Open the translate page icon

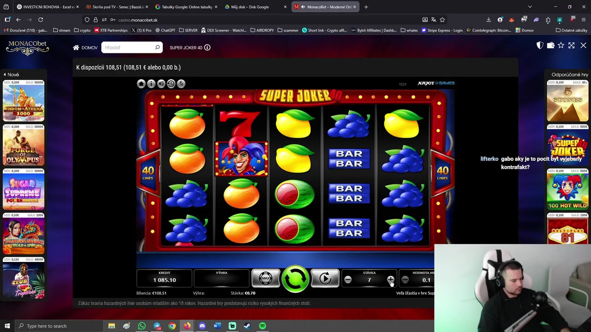point(434,20)
